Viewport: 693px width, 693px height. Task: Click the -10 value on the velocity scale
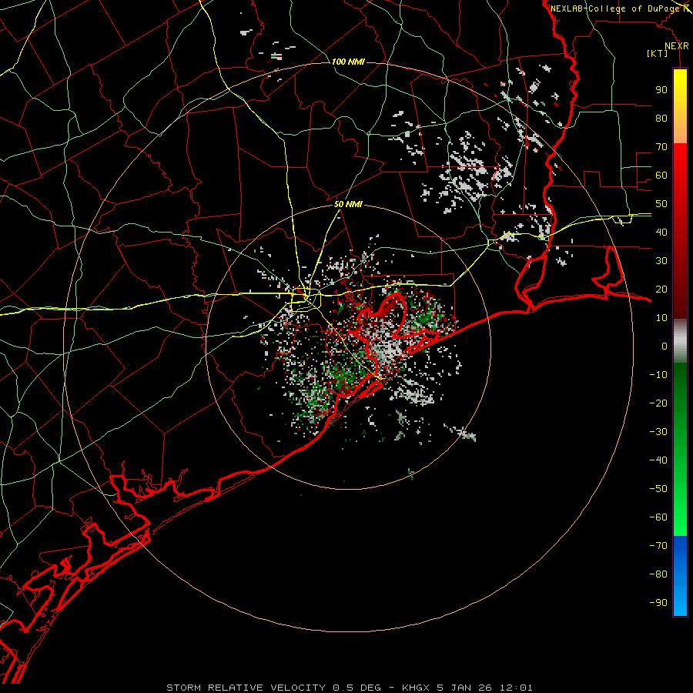click(658, 375)
